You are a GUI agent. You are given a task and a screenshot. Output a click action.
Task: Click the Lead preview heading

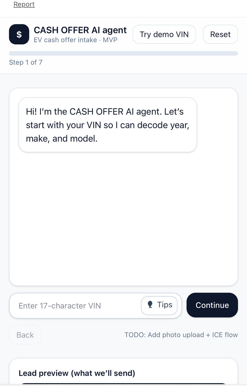coord(77,373)
